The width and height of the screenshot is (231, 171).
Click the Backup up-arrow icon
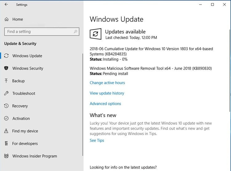[x=6, y=81]
